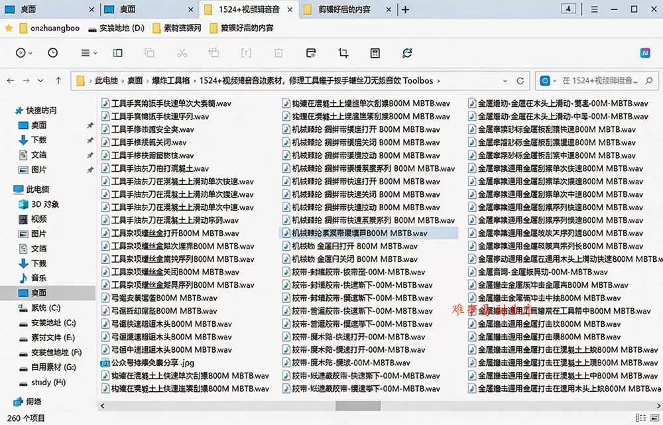Expand the breadcrumb chevron before 此电脑
The image size is (663, 425).
90,81
